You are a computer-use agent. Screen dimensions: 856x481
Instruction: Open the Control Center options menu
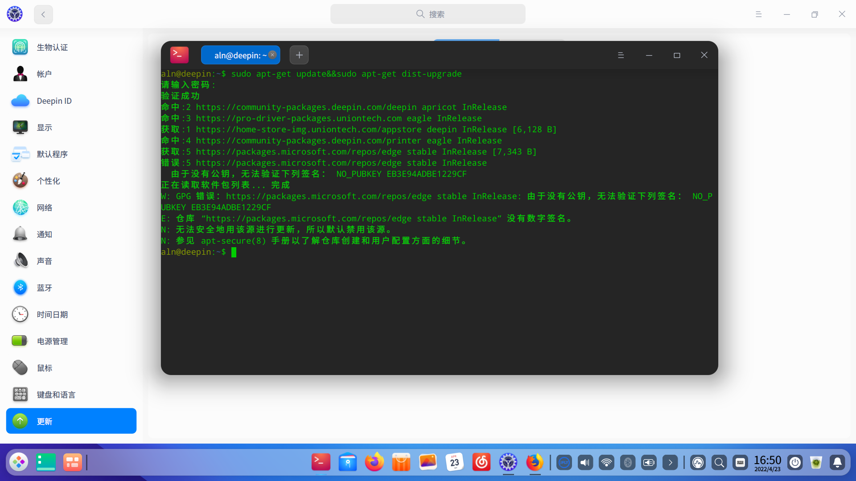758,14
